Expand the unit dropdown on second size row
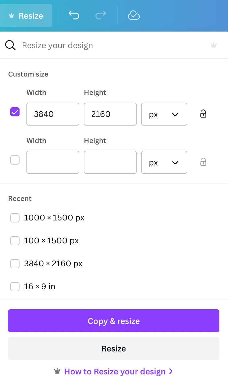This screenshot has width=228, height=387. [164, 162]
